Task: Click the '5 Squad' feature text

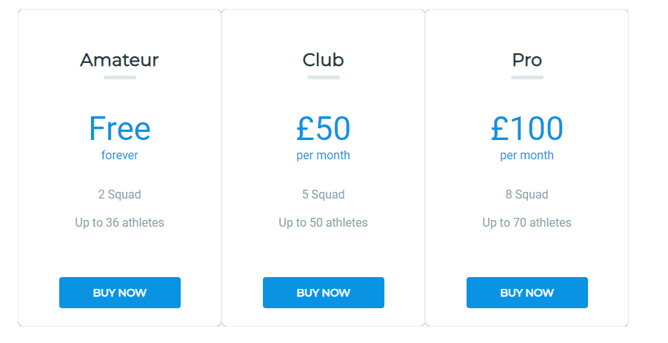Action: click(x=324, y=194)
